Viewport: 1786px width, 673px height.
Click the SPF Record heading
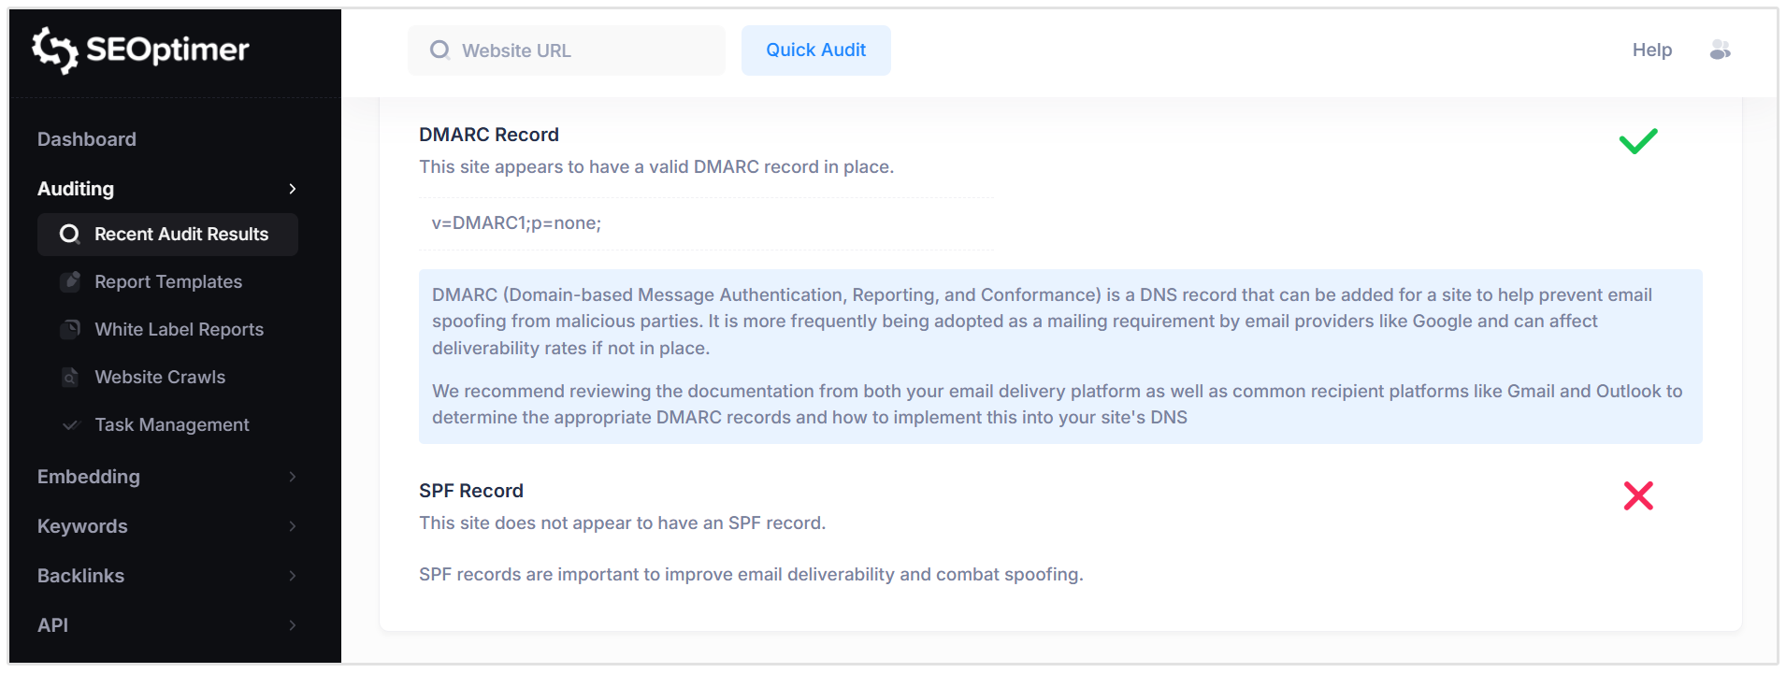click(471, 491)
